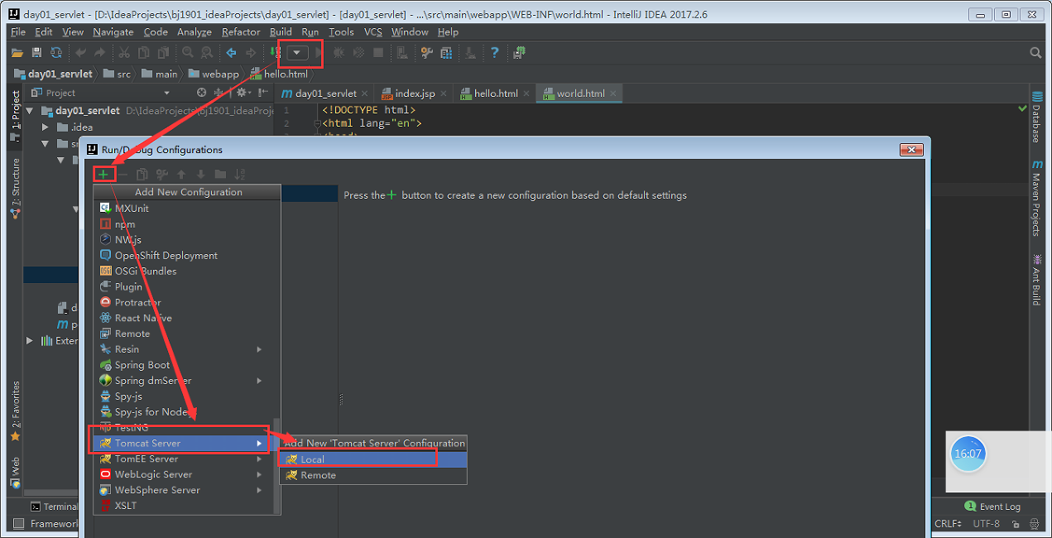
Task: Switch to index.jsp editor tab
Action: coord(415,94)
